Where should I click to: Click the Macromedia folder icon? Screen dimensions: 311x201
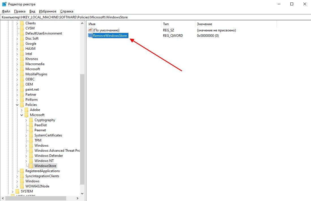tap(22, 64)
